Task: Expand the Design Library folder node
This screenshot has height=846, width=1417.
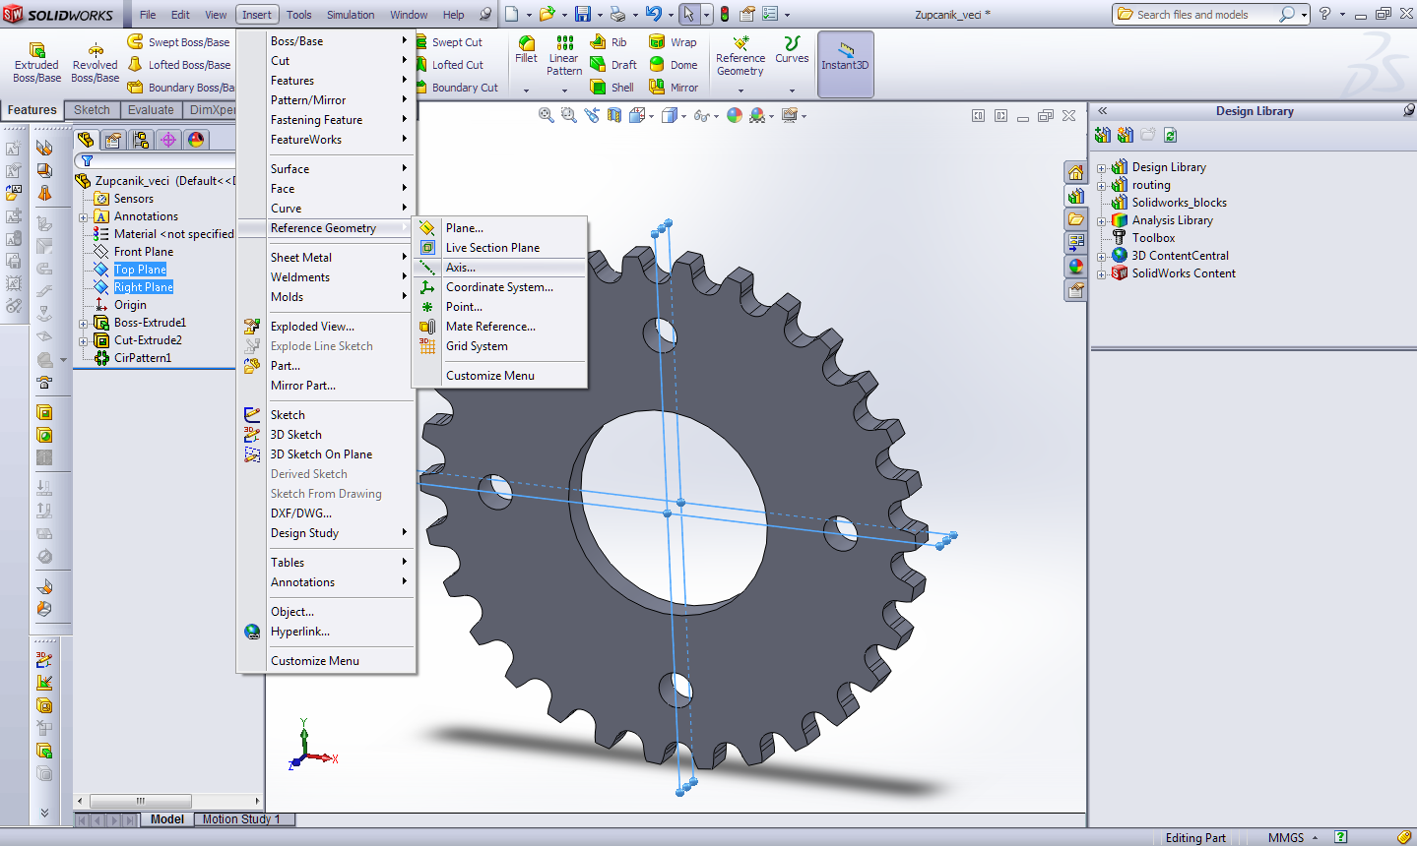Action: (x=1102, y=167)
